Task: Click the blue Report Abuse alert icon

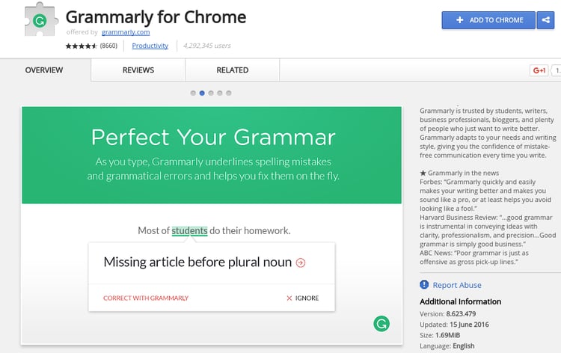Action: pos(425,285)
